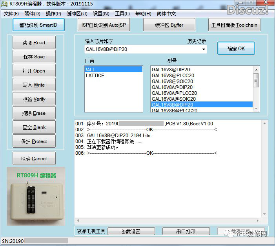Select !ALL in manufacturer list
Screen dimensions: 275x246
point(114,69)
